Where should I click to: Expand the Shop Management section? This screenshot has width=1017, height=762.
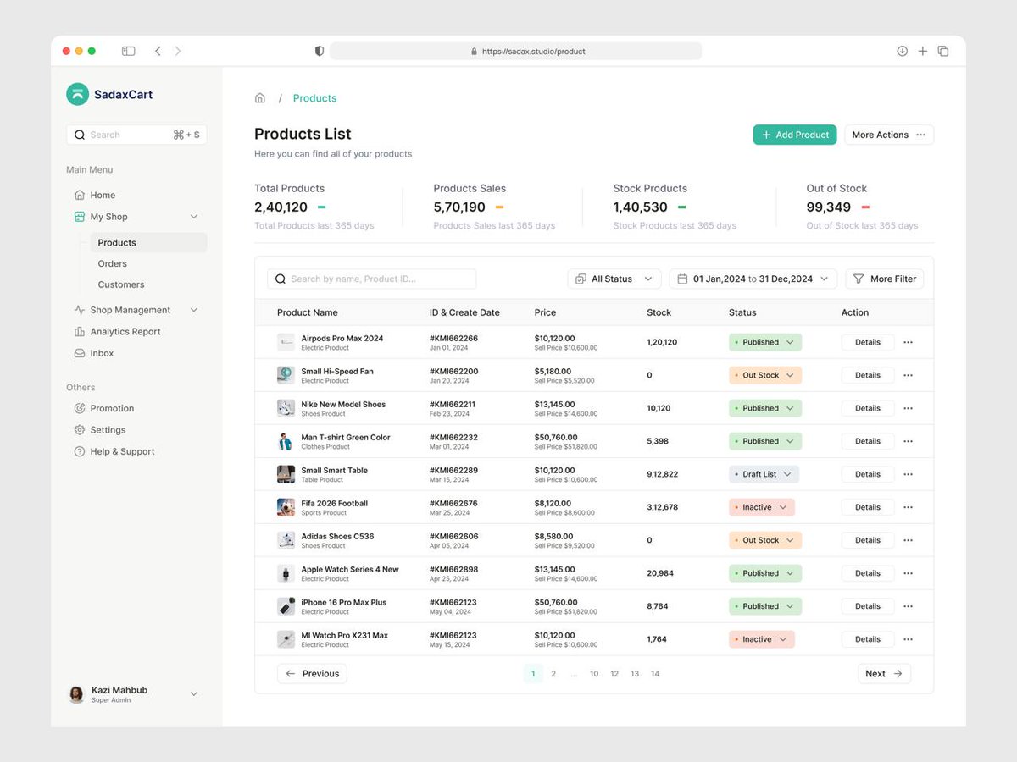pos(194,310)
